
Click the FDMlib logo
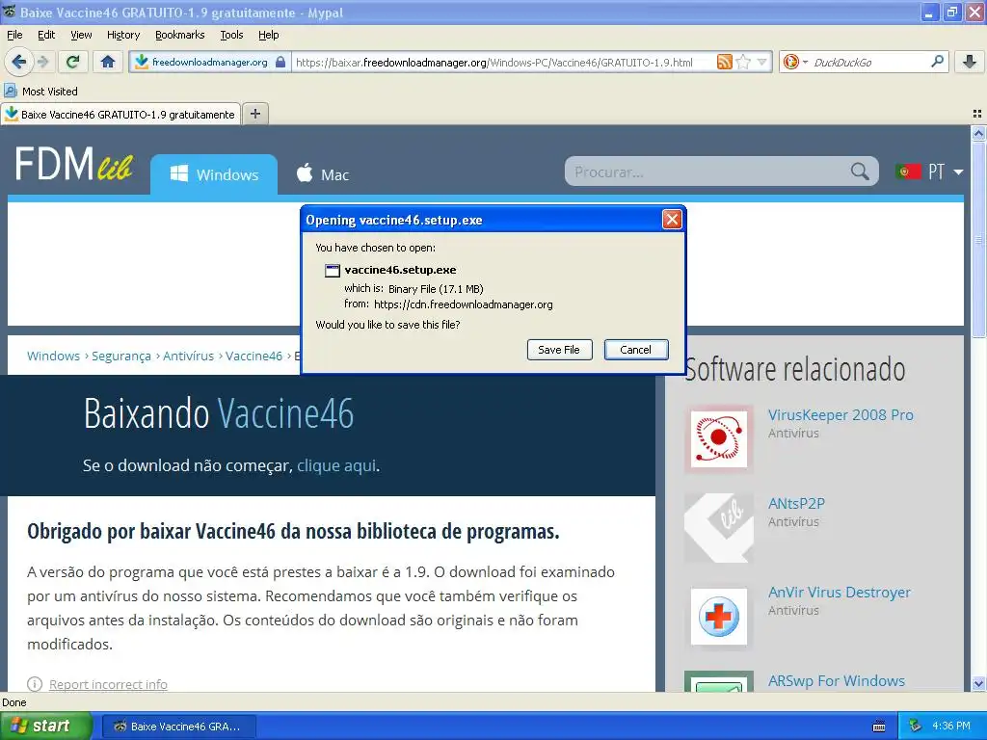[x=73, y=164]
